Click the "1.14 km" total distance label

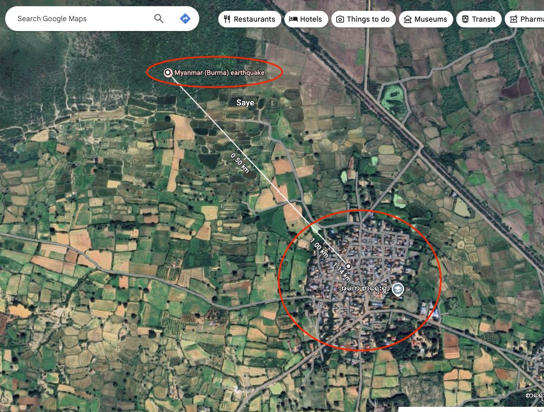[x=342, y=271]
